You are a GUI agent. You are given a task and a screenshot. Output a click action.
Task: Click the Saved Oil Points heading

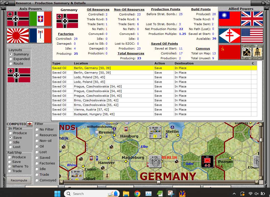[164, 44]
